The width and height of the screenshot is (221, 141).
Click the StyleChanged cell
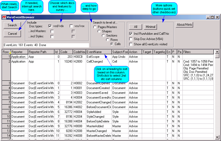click(x=99, y=117)
